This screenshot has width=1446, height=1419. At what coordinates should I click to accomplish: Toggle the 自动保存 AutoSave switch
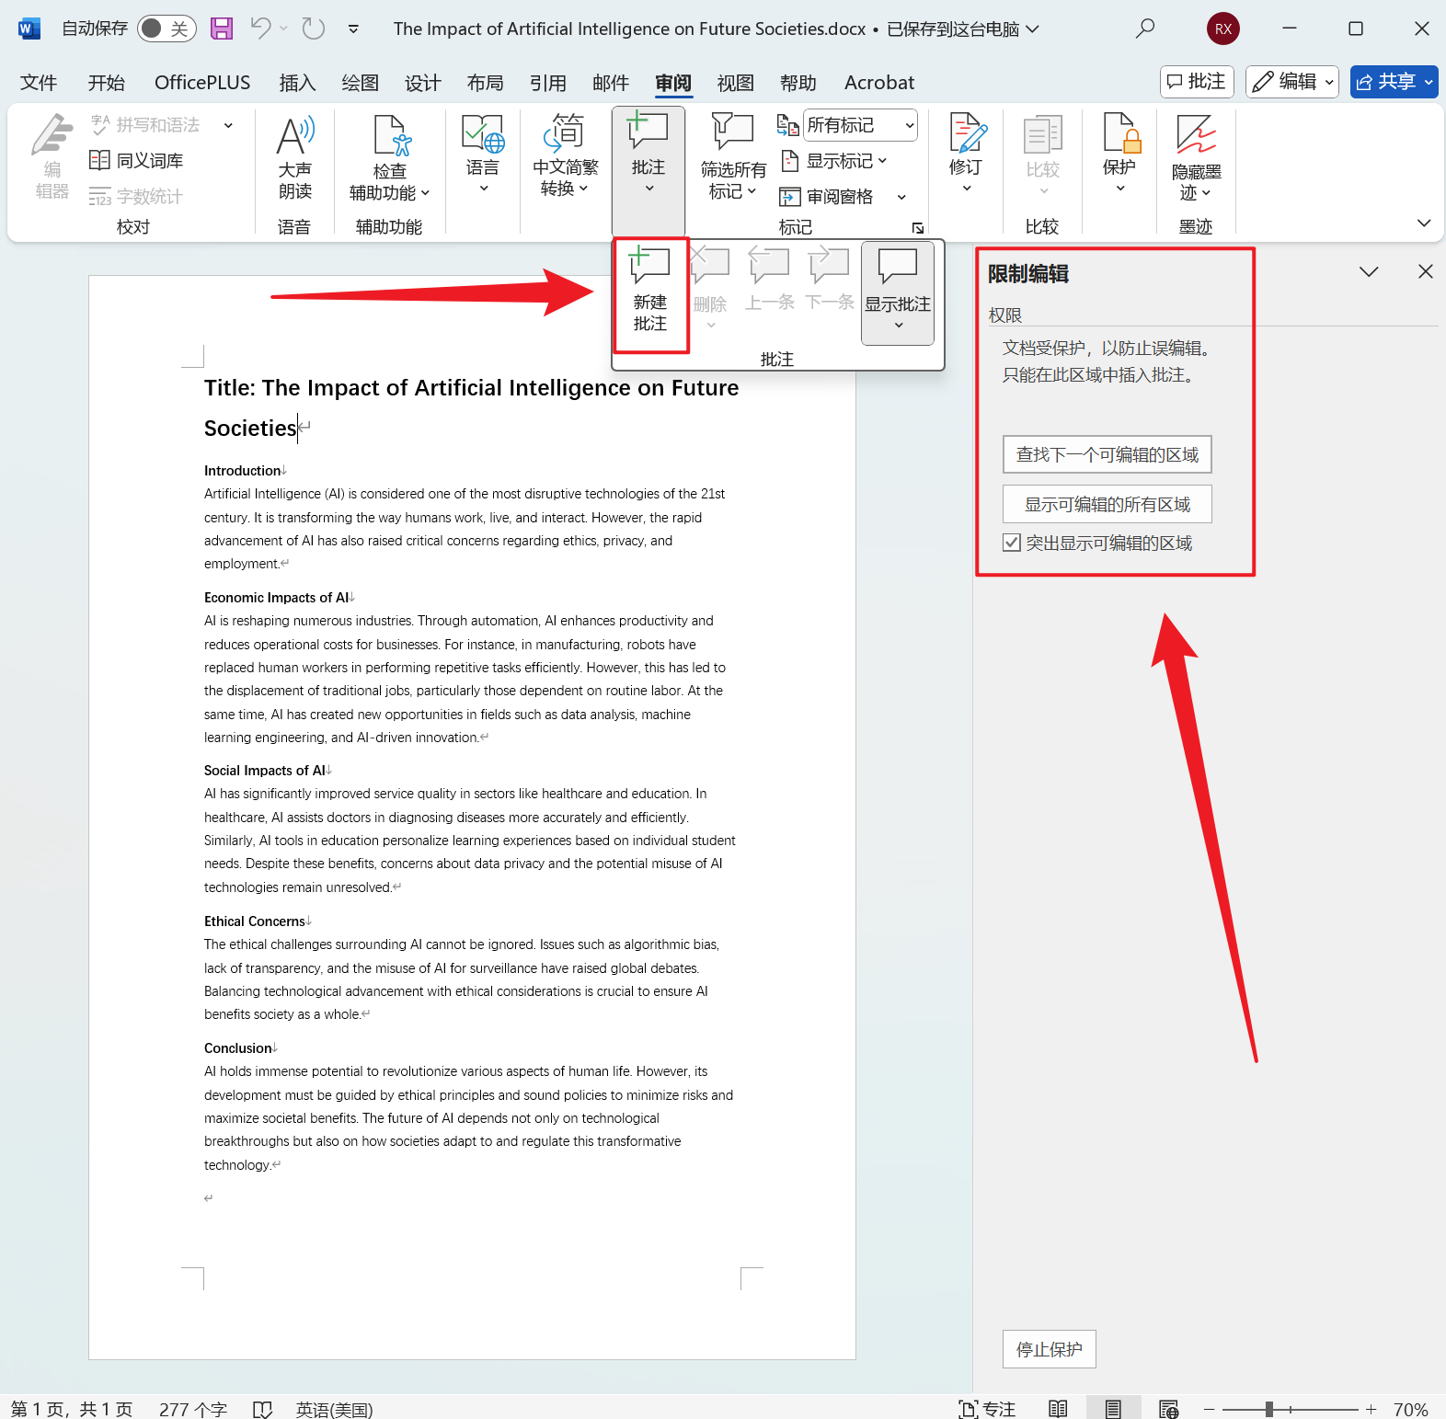(166, 29)
